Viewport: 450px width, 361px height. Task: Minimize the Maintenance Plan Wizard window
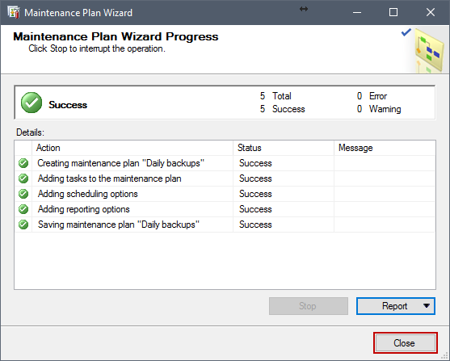[x=357, y=12]
